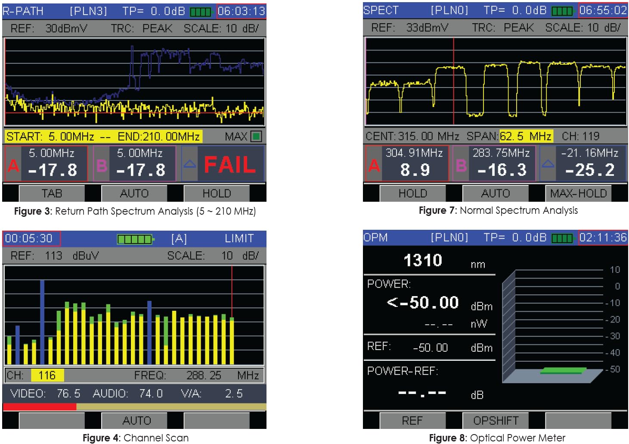Click the red vertical marker line in the SPECT graph
Screen dimensions: 629x444
(x=454, y=81)
